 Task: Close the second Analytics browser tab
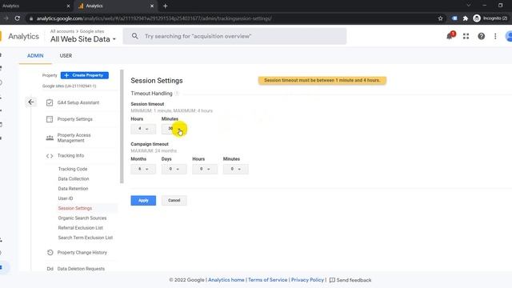[152, 6]
